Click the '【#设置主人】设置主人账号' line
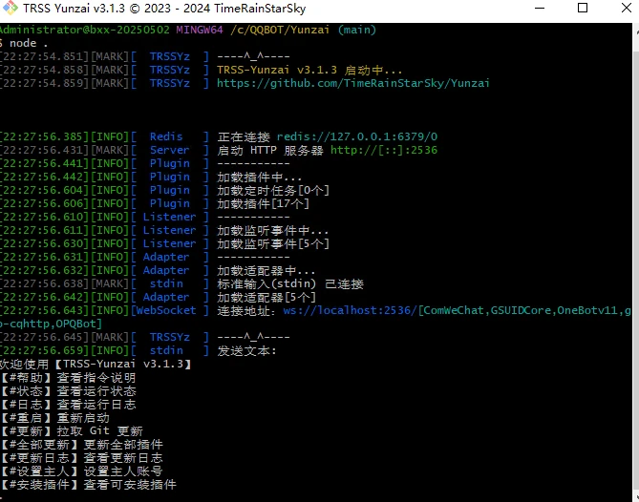 [x=81, y=471]
